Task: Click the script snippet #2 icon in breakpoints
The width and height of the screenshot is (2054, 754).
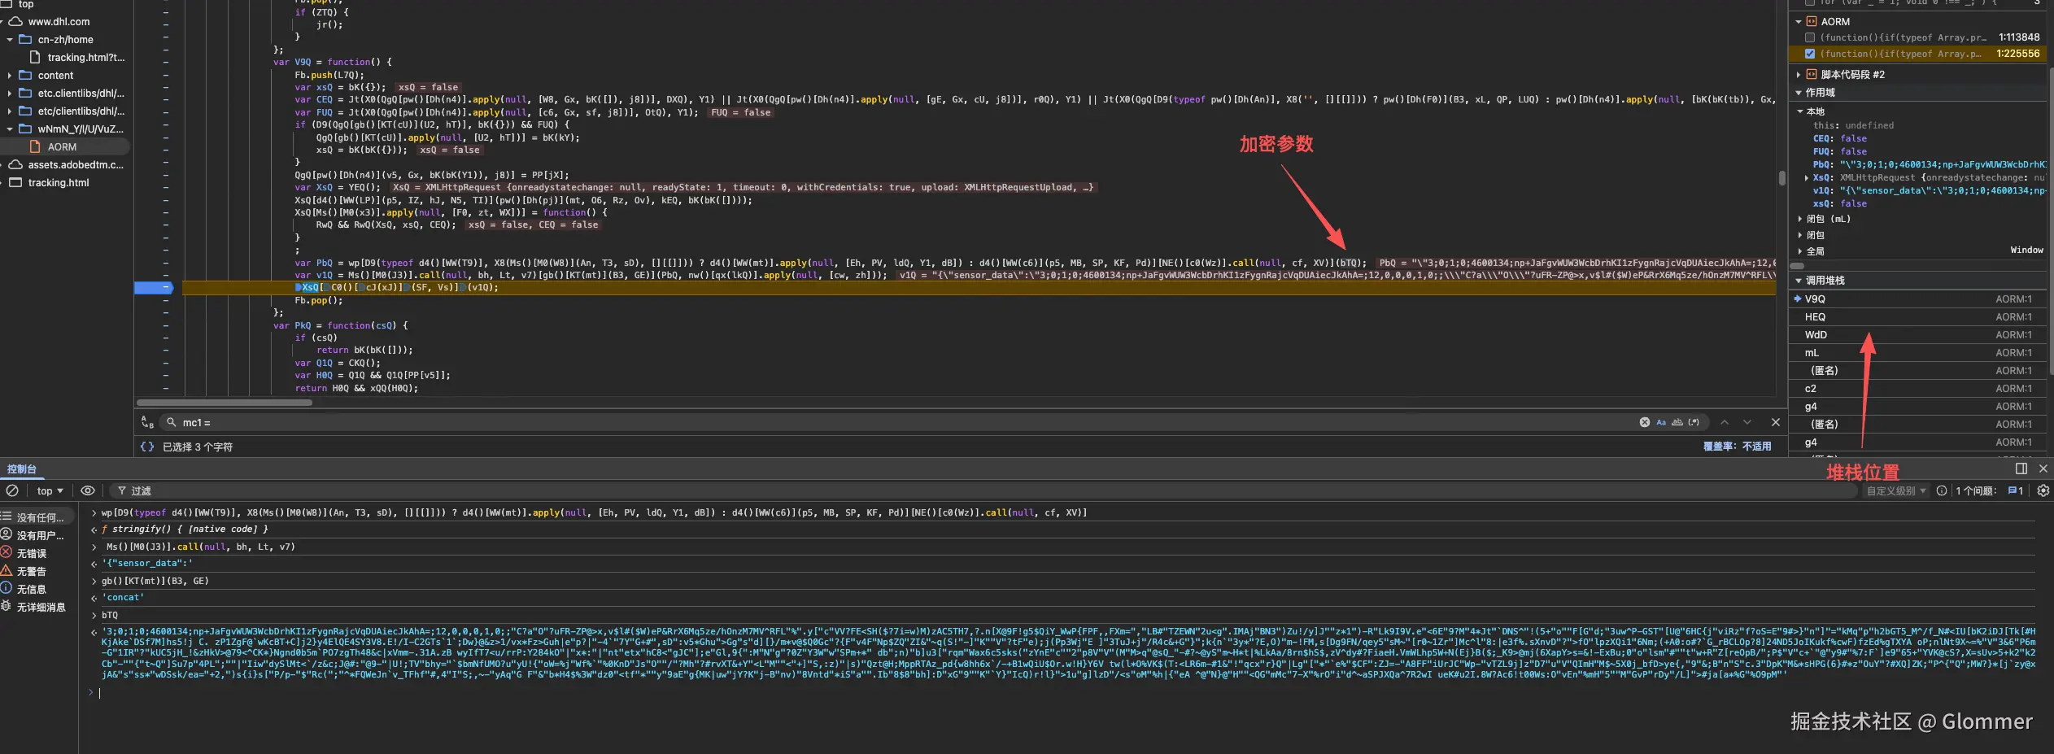Action: coord(1811,74)
